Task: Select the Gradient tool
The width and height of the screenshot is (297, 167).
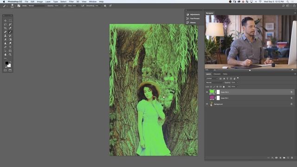Action: (10, 39)
